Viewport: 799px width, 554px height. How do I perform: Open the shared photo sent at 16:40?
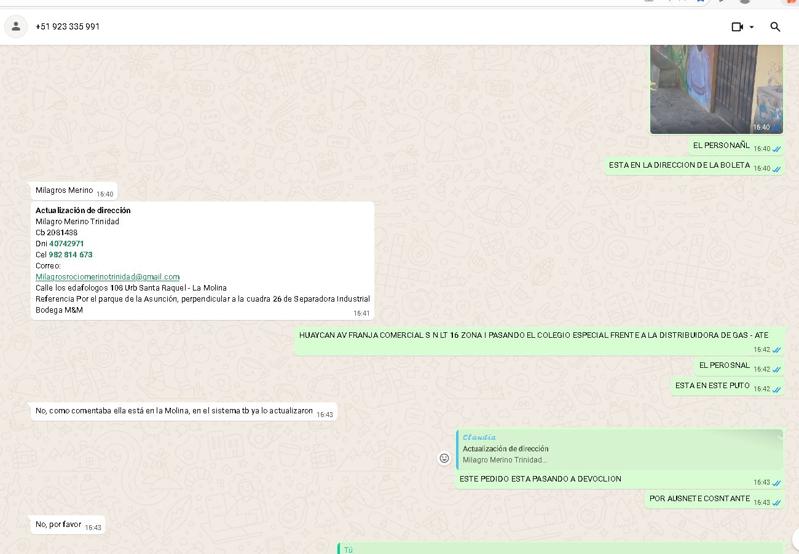point(716,86)
